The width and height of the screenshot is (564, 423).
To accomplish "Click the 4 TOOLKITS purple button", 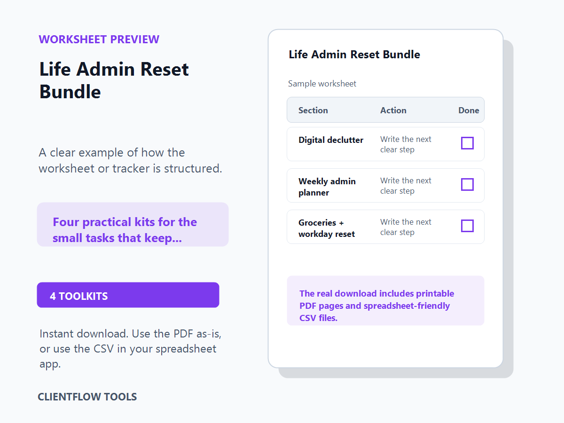I will [128, 295].
